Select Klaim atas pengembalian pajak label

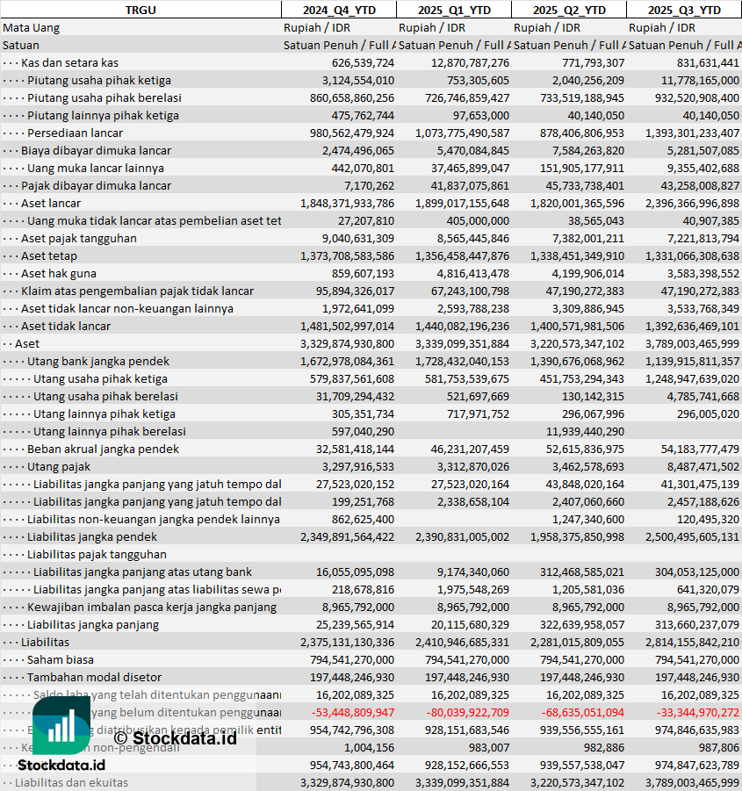point(137,291)
